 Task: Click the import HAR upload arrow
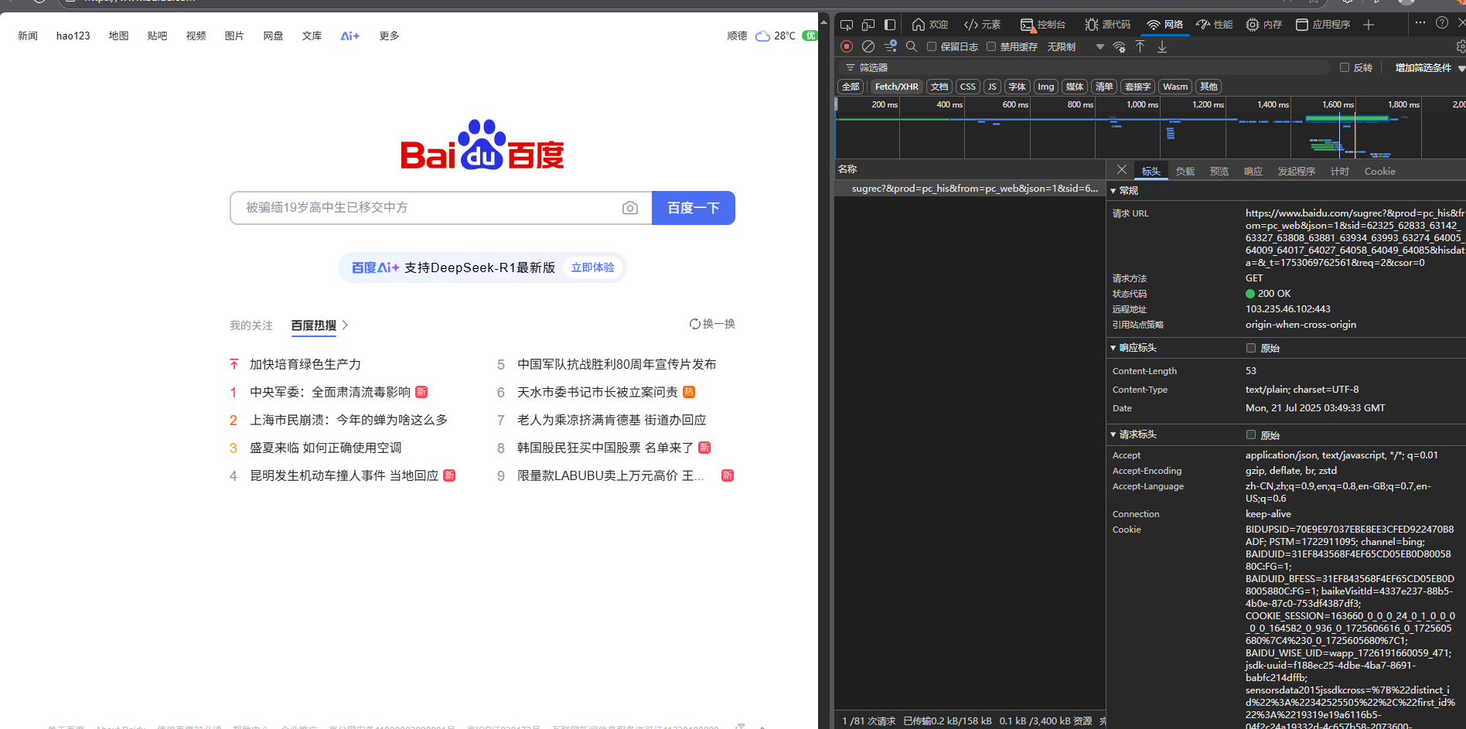coord(1140,46)
